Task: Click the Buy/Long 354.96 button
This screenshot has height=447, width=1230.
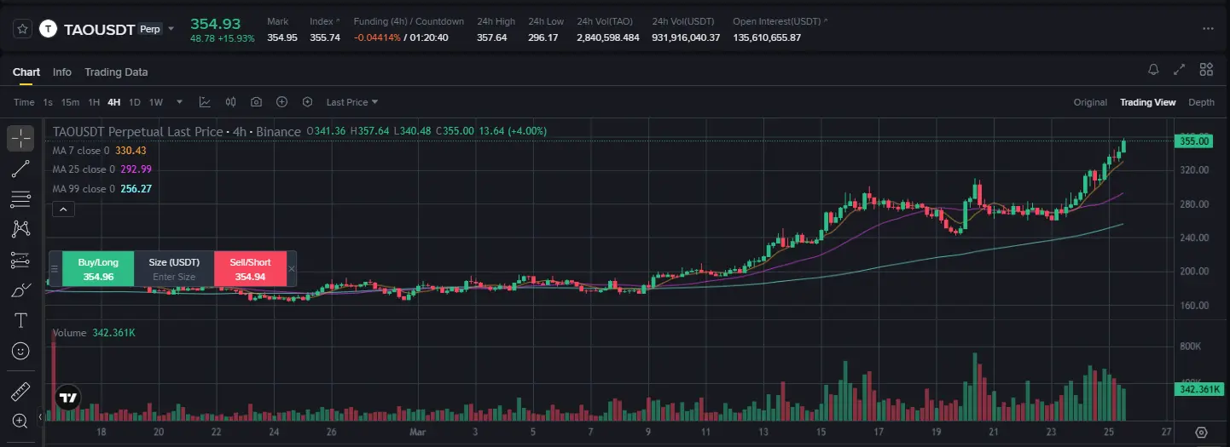Action: [x=98, y=269]
